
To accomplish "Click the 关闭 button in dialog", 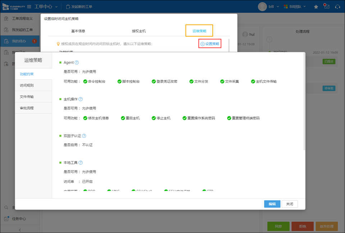I will pos(290,204).
